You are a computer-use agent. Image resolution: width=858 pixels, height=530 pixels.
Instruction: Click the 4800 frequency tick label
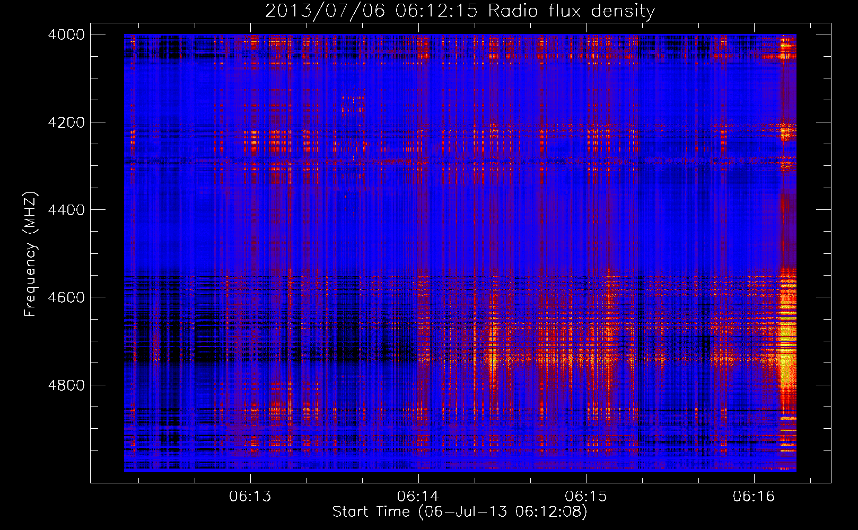tap(66, 385)
